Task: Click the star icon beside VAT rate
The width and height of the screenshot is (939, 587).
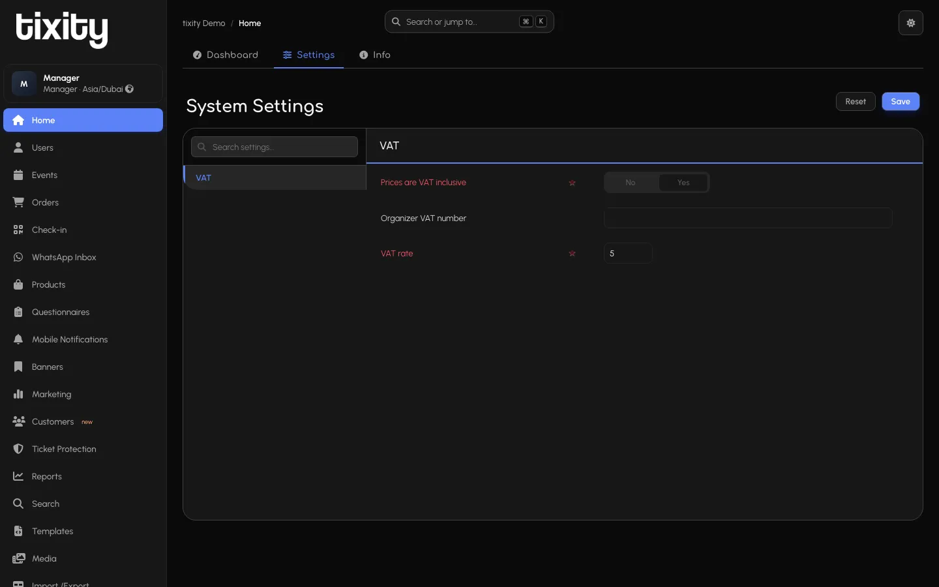Action: coord(572,254)
